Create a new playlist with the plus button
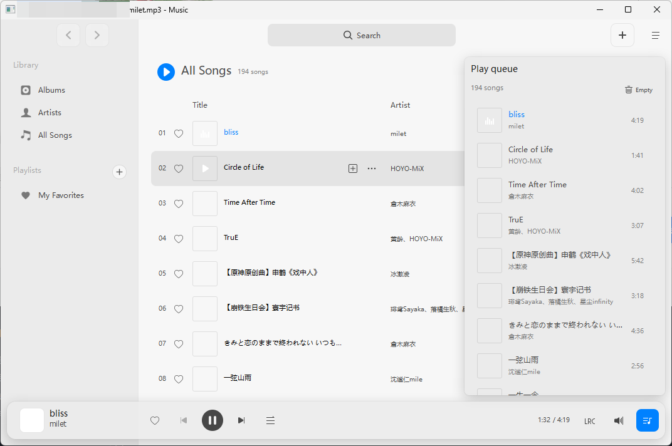 click(119, 172)
